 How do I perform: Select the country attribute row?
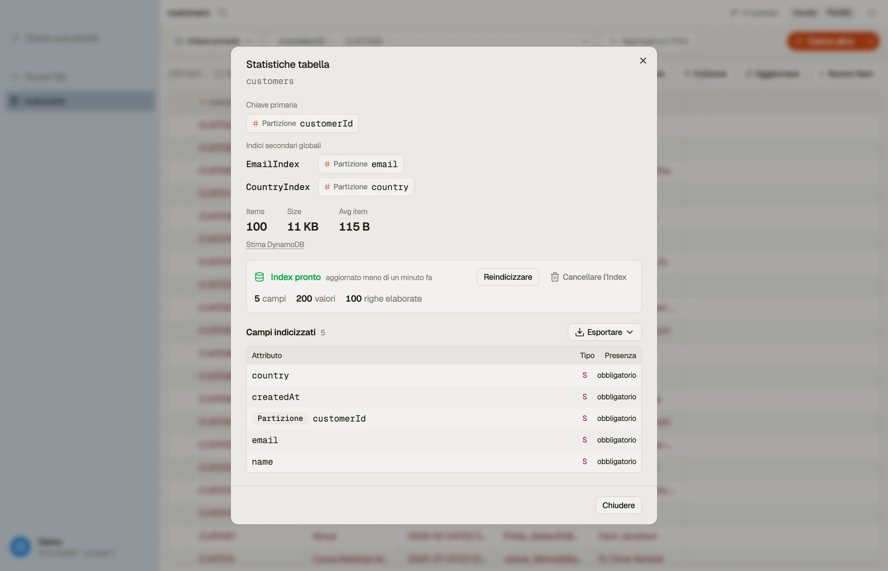[444, 375]
